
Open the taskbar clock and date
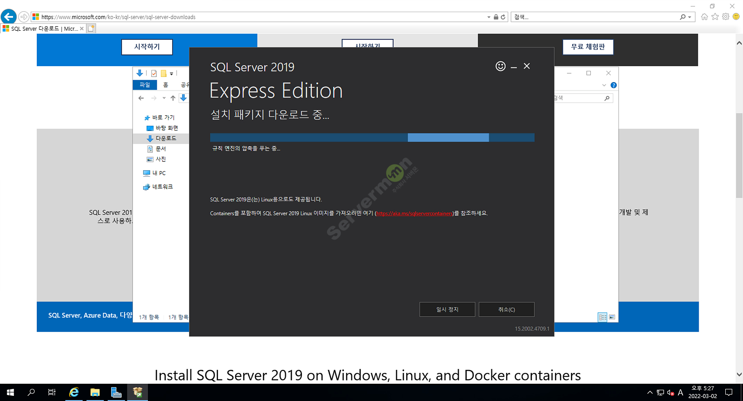[x=702, y=392]
